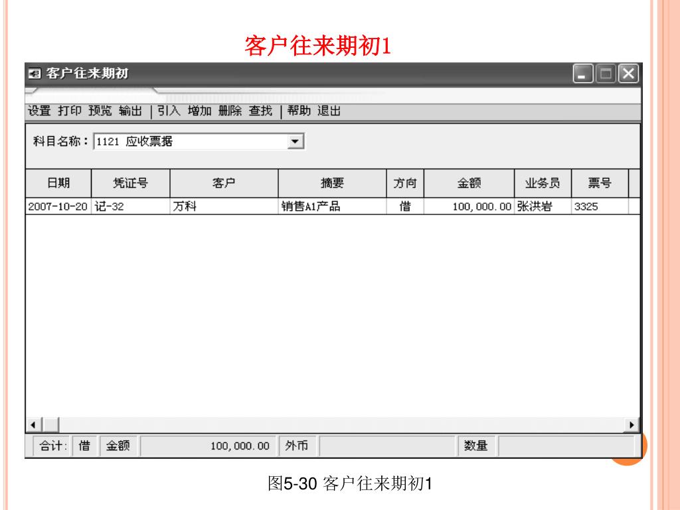Click the horizontal scrollbar left arrow
680x510 pixels.
pyautogui.click(x=34, y=425)
